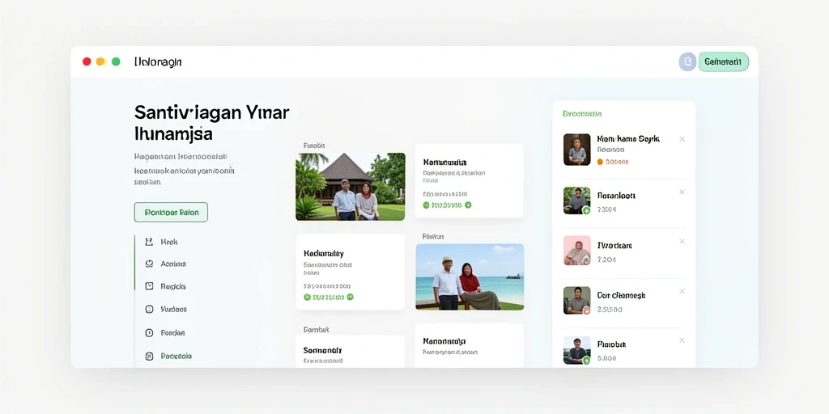Click the pink-background avatar in the list
The image size is (829, 414).
[x=576, y=251]
